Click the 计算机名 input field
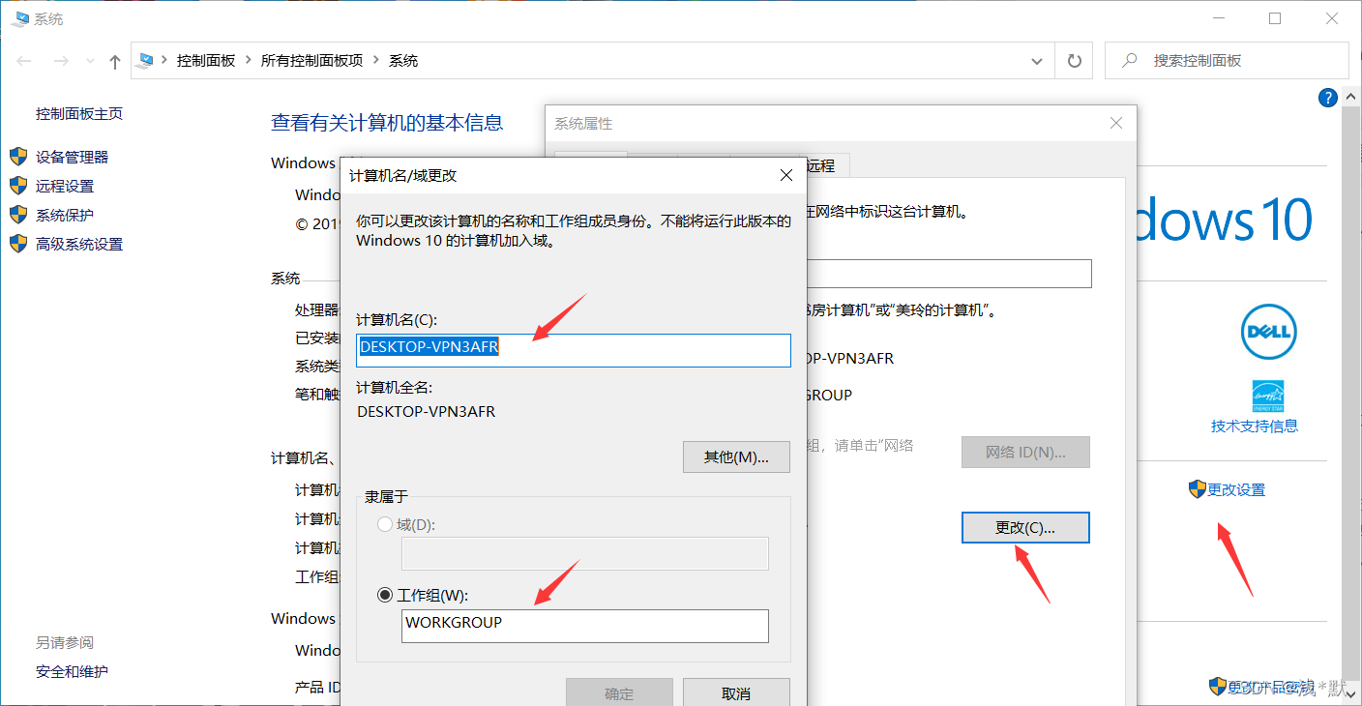This screenshot has width=1362, height=706. pyautogui.click(x=573, y=350)
